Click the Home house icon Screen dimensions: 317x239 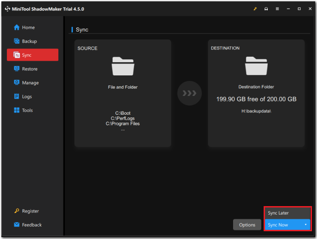(x=16, y=27)
